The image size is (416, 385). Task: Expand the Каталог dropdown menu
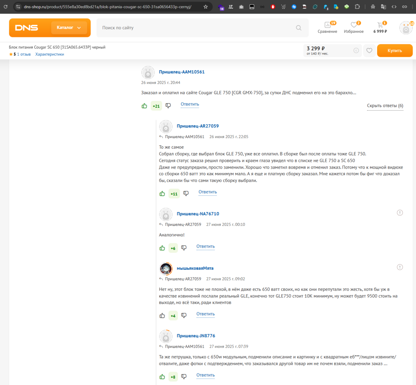[x=69, y=28]
